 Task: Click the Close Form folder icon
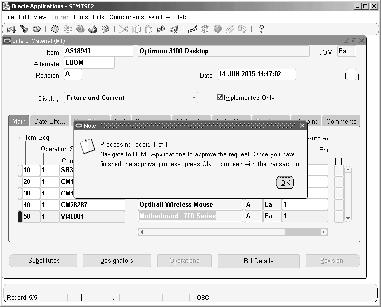pyautogui.click(x=105, y=29)
